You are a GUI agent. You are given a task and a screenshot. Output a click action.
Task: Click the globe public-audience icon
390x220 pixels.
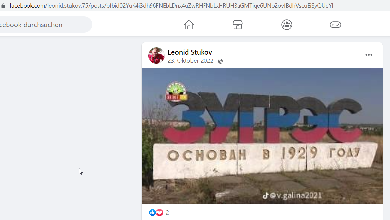coord(221,61)
